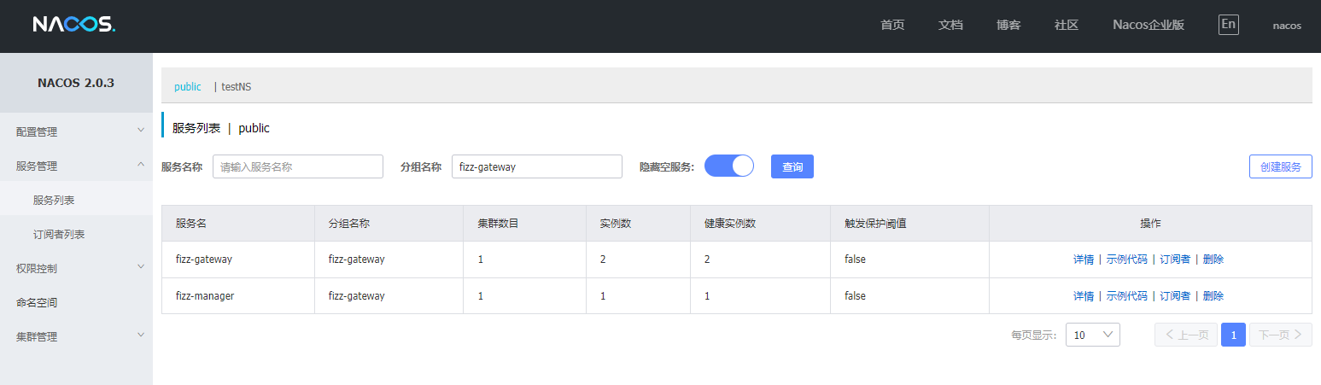Open 社区 in top navigation

coord(1067,25)
